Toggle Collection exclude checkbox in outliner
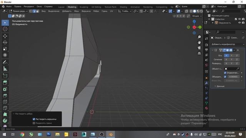The height and width of the screenshot is (138, 246). click(236, 19)
